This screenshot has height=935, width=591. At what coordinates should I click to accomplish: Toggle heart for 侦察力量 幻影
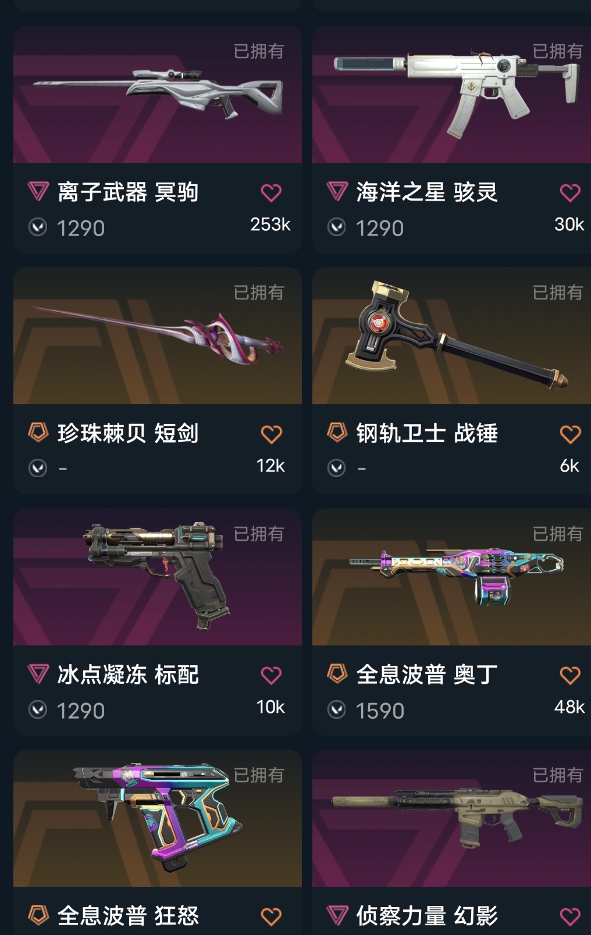tap(570, 916)
